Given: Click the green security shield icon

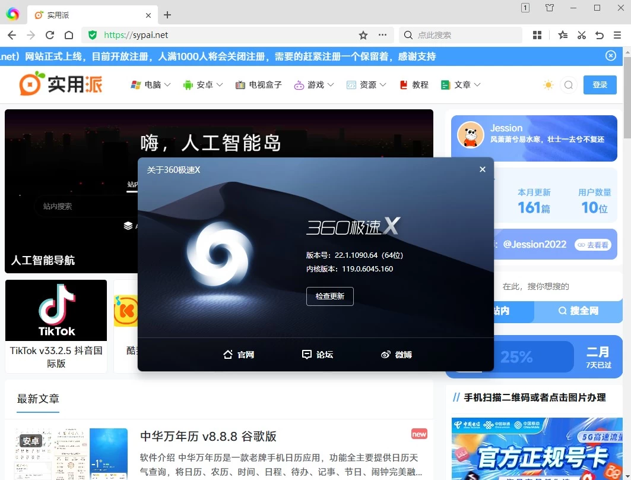Looking at the screenshot, I should pos(93,35).
